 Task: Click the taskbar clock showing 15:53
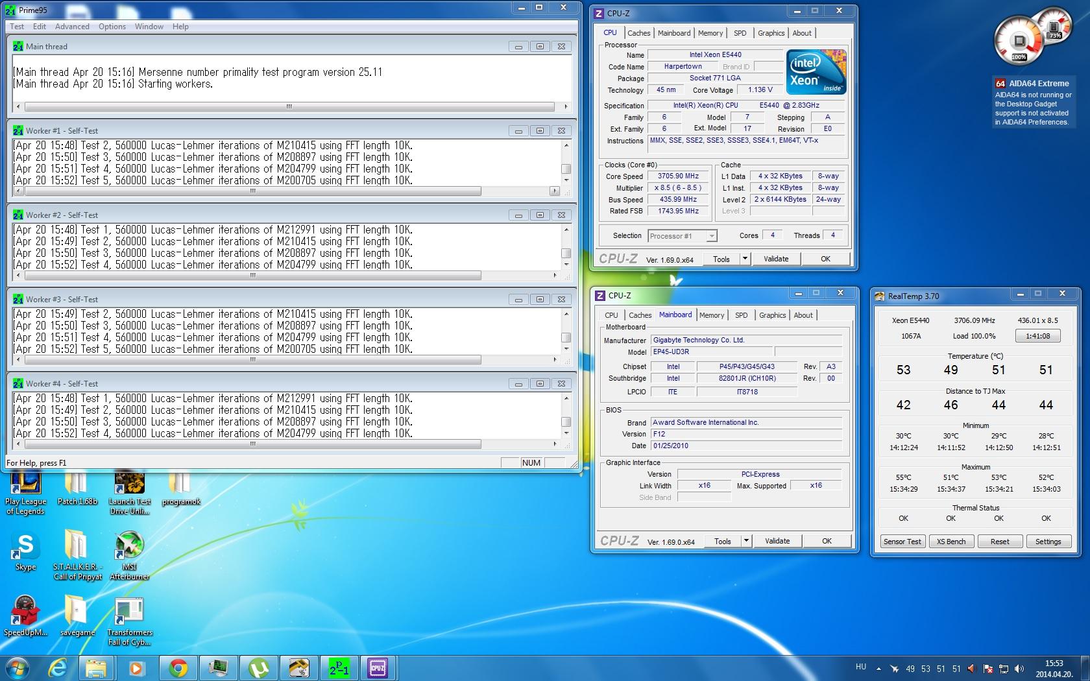coord(1054,669)
